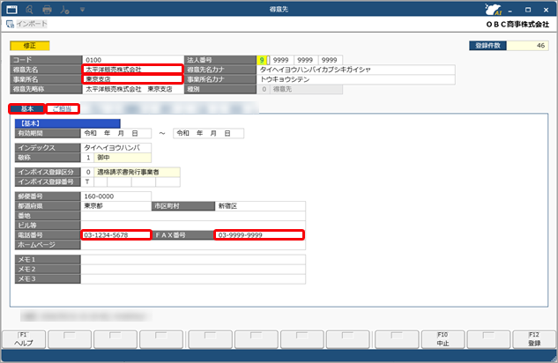Click the ホームページ input field
The height and width of the screenshot is (363, 558).
(193, 245)
